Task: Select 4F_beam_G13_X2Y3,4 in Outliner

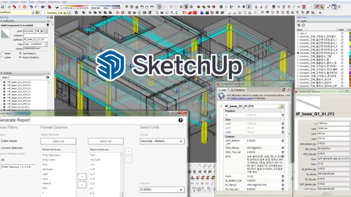Action: [x=19, y=95]
